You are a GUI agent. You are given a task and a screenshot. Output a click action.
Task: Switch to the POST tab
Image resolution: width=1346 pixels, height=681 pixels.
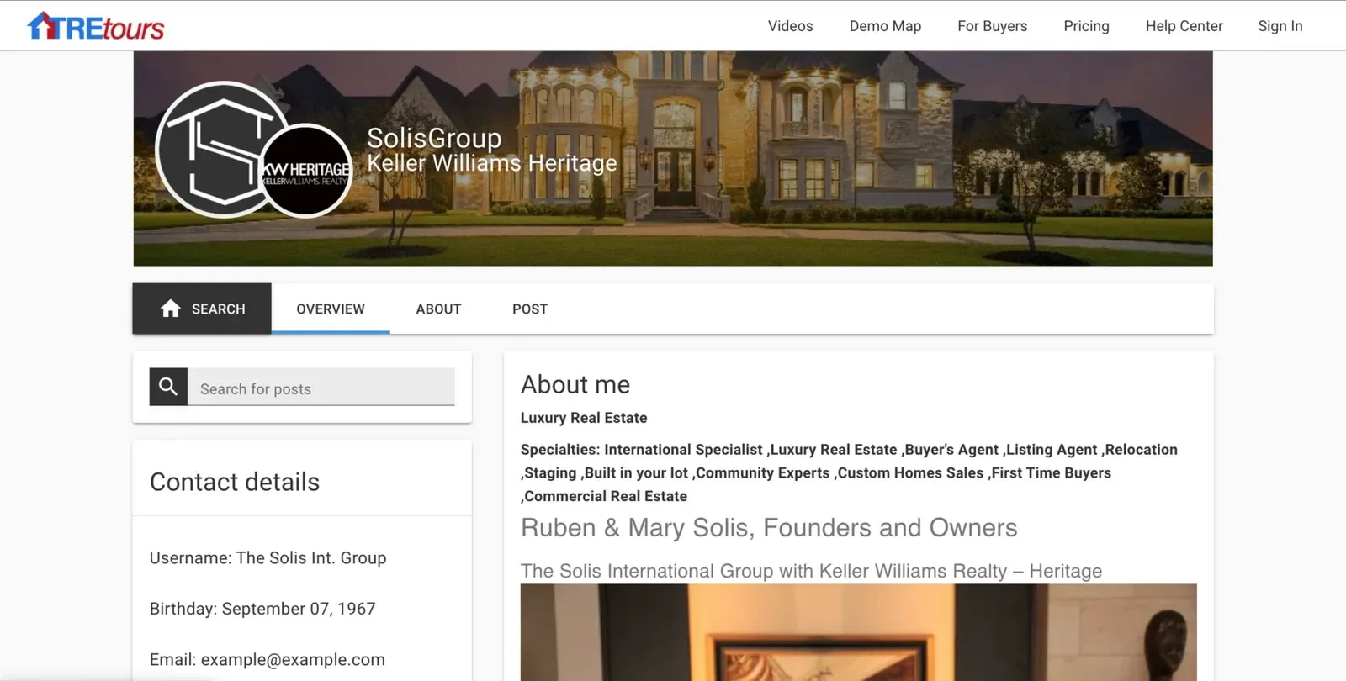point(530,309)
